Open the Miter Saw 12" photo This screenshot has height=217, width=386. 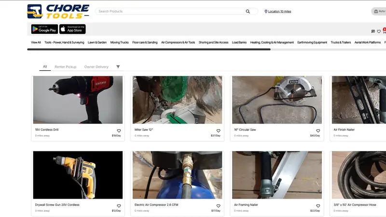[177, 100]
